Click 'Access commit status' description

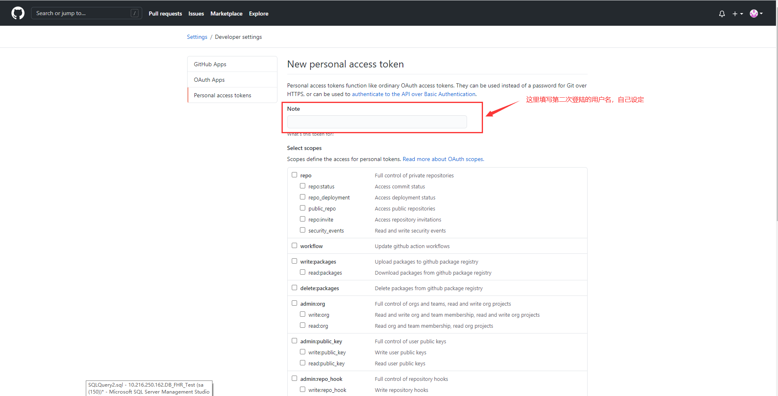(x=400, y=187)
